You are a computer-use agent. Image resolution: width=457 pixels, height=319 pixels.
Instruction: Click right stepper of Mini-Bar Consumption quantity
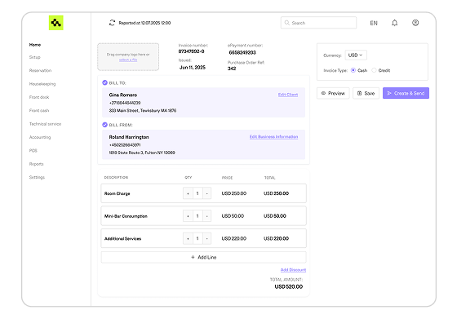coord(207,216)
